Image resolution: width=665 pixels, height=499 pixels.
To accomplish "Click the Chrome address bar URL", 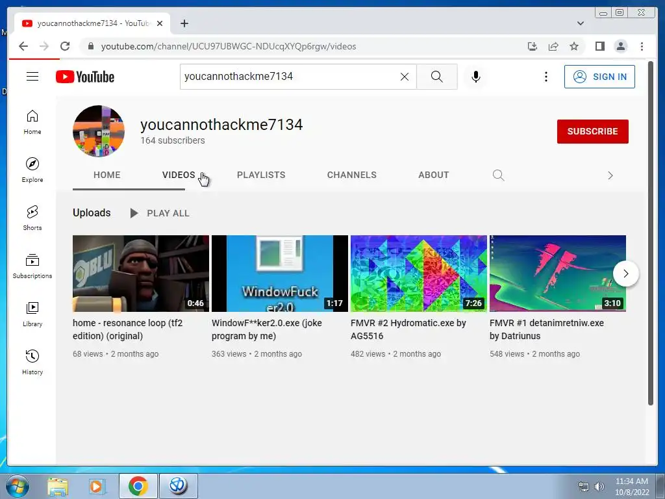I will tap(229, 46).
